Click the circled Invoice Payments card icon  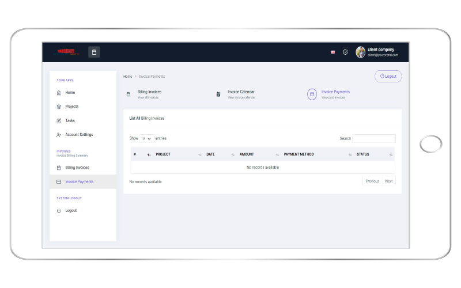(312, 94)
